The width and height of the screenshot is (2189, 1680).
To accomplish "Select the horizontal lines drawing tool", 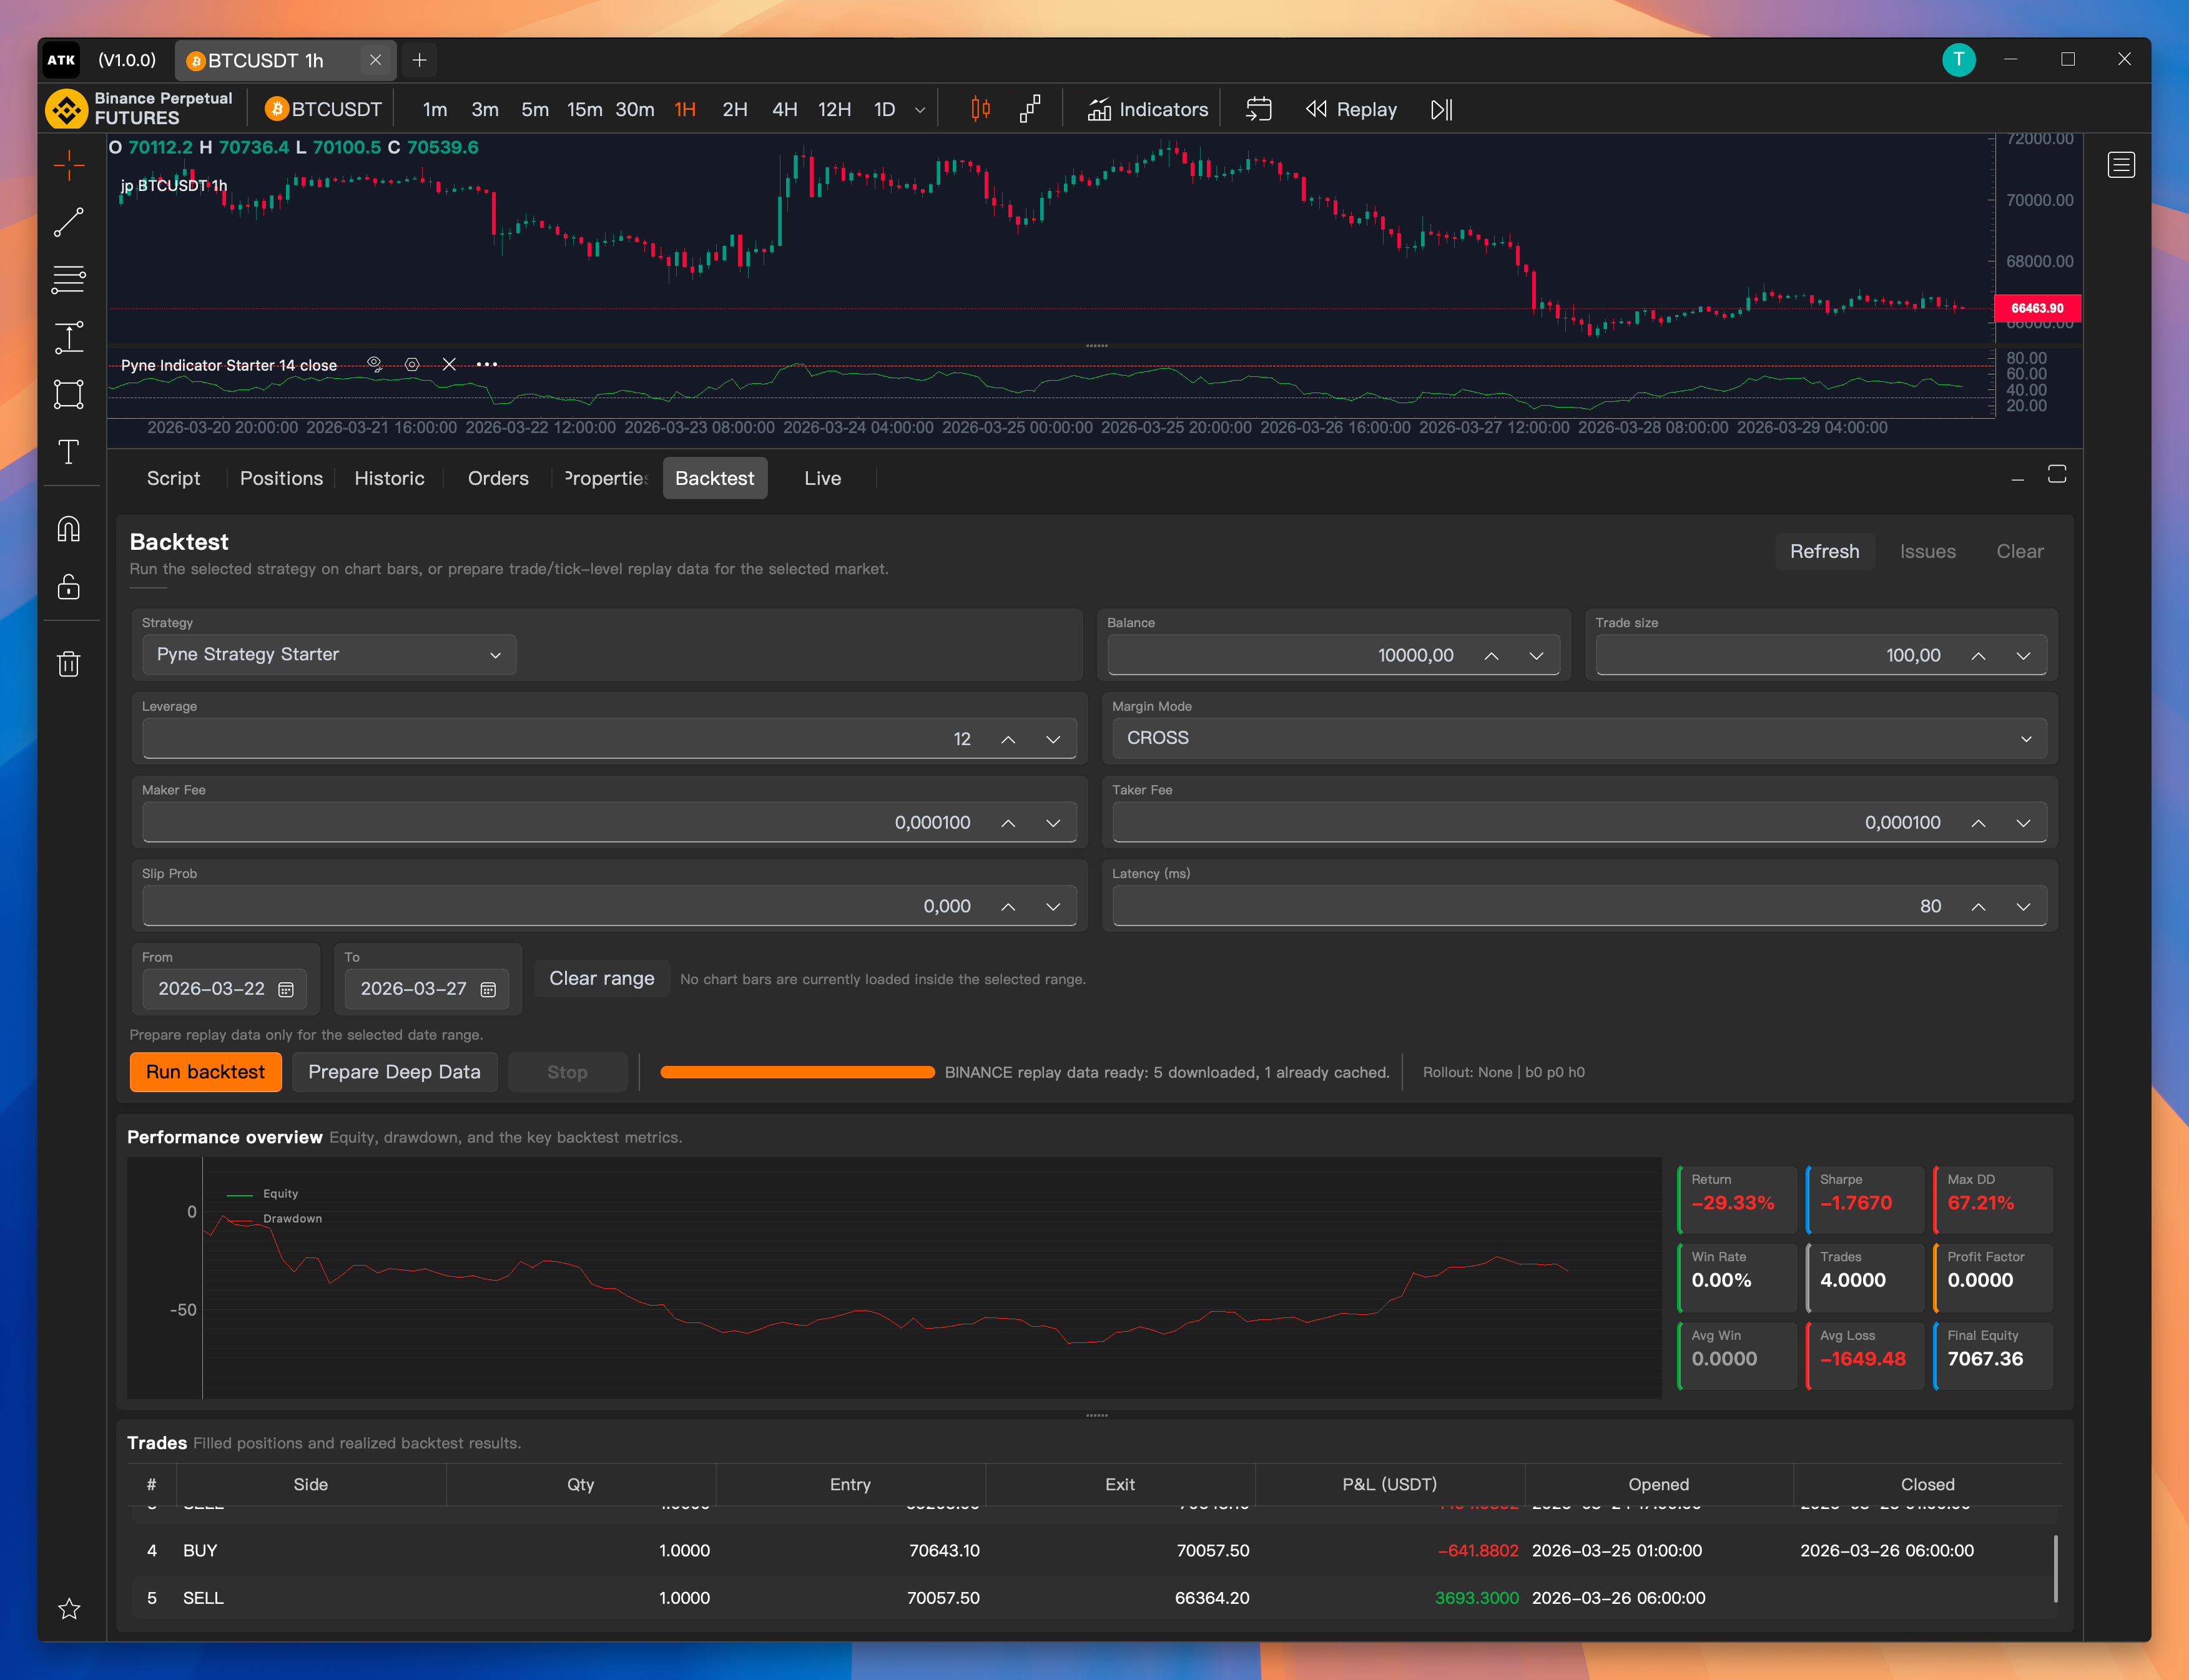I will coord(68,280).
